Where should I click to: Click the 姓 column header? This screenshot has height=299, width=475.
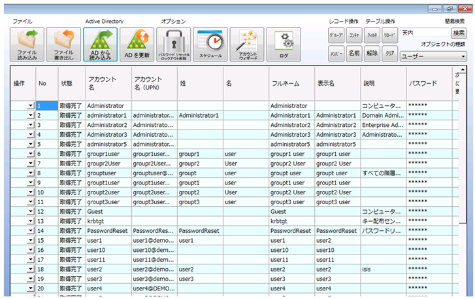(200, 83)
